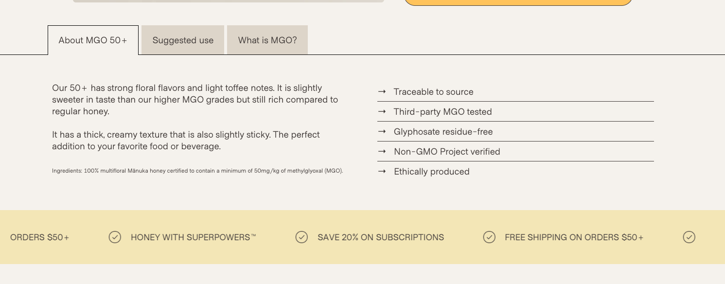The height and width of the screenshot is (284, 725).
Task: Click the checkmark icon after SAVE 20% ON SUBSCRIPTIONS
Action: (489, 237)
